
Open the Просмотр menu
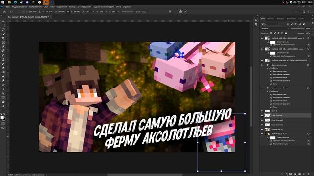pyautogui.click(x=86, y=7)
